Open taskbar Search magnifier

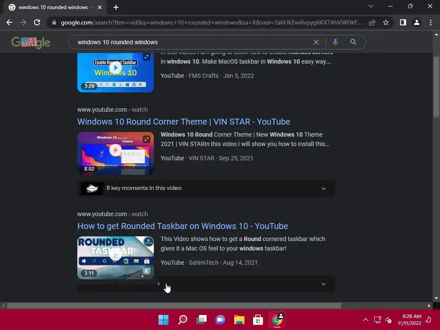pyautogui.click(x=183, y=320)
